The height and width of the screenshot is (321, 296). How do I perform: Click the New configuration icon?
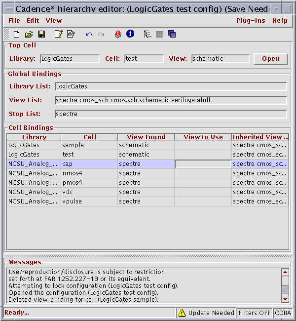pos(16,34)
